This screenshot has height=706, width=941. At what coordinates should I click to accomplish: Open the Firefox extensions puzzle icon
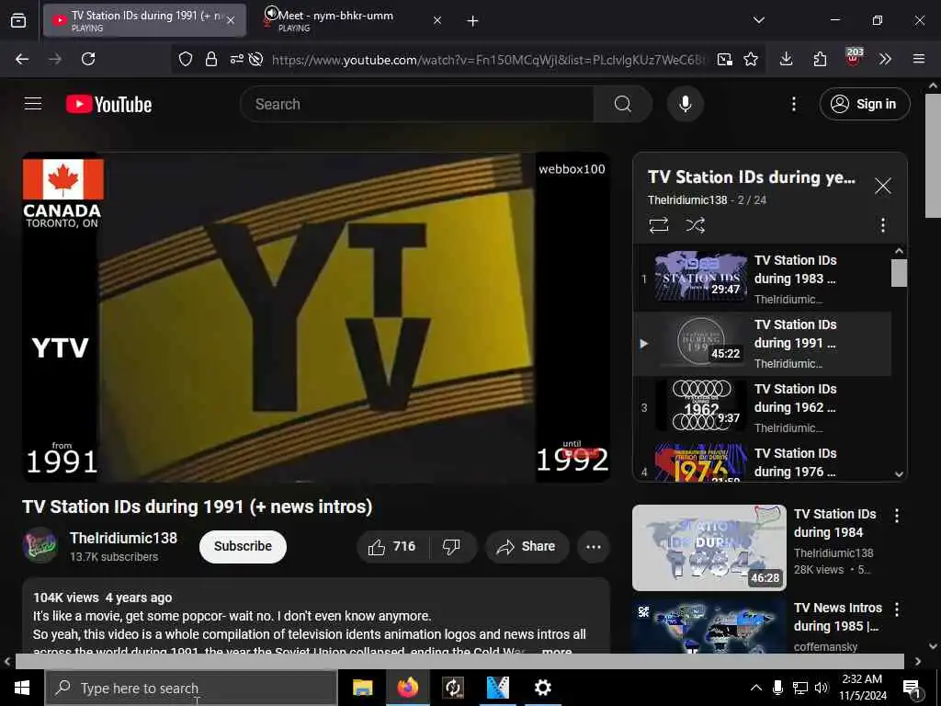[820, 59]
